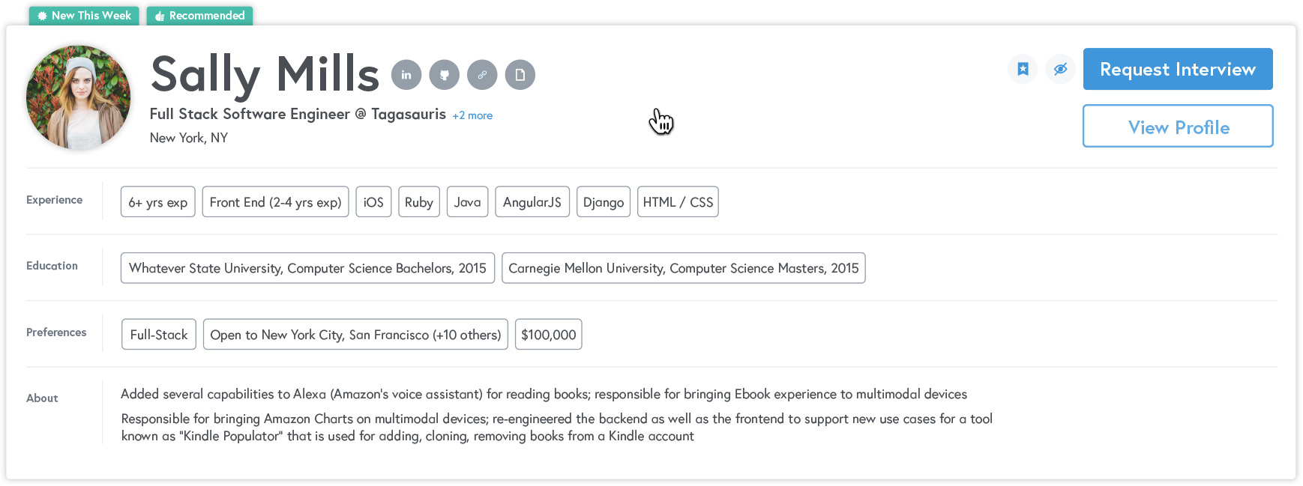Click the '6+ yrs exp' tag
The height and width of the screenshot is (486, 1303).
tap(157, 202)
